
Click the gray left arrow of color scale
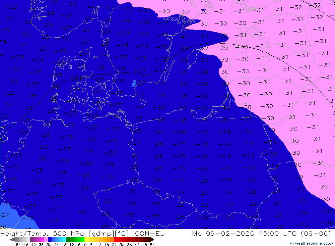(x=12, y=240)
